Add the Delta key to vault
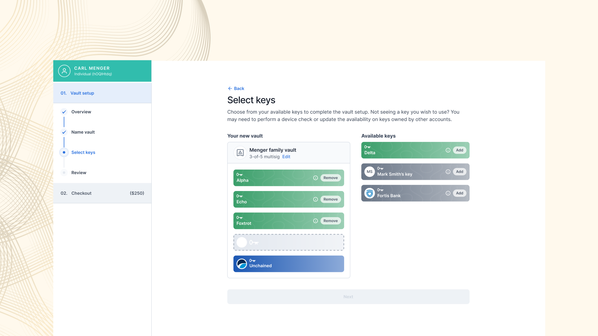 [x=459, y=150]
